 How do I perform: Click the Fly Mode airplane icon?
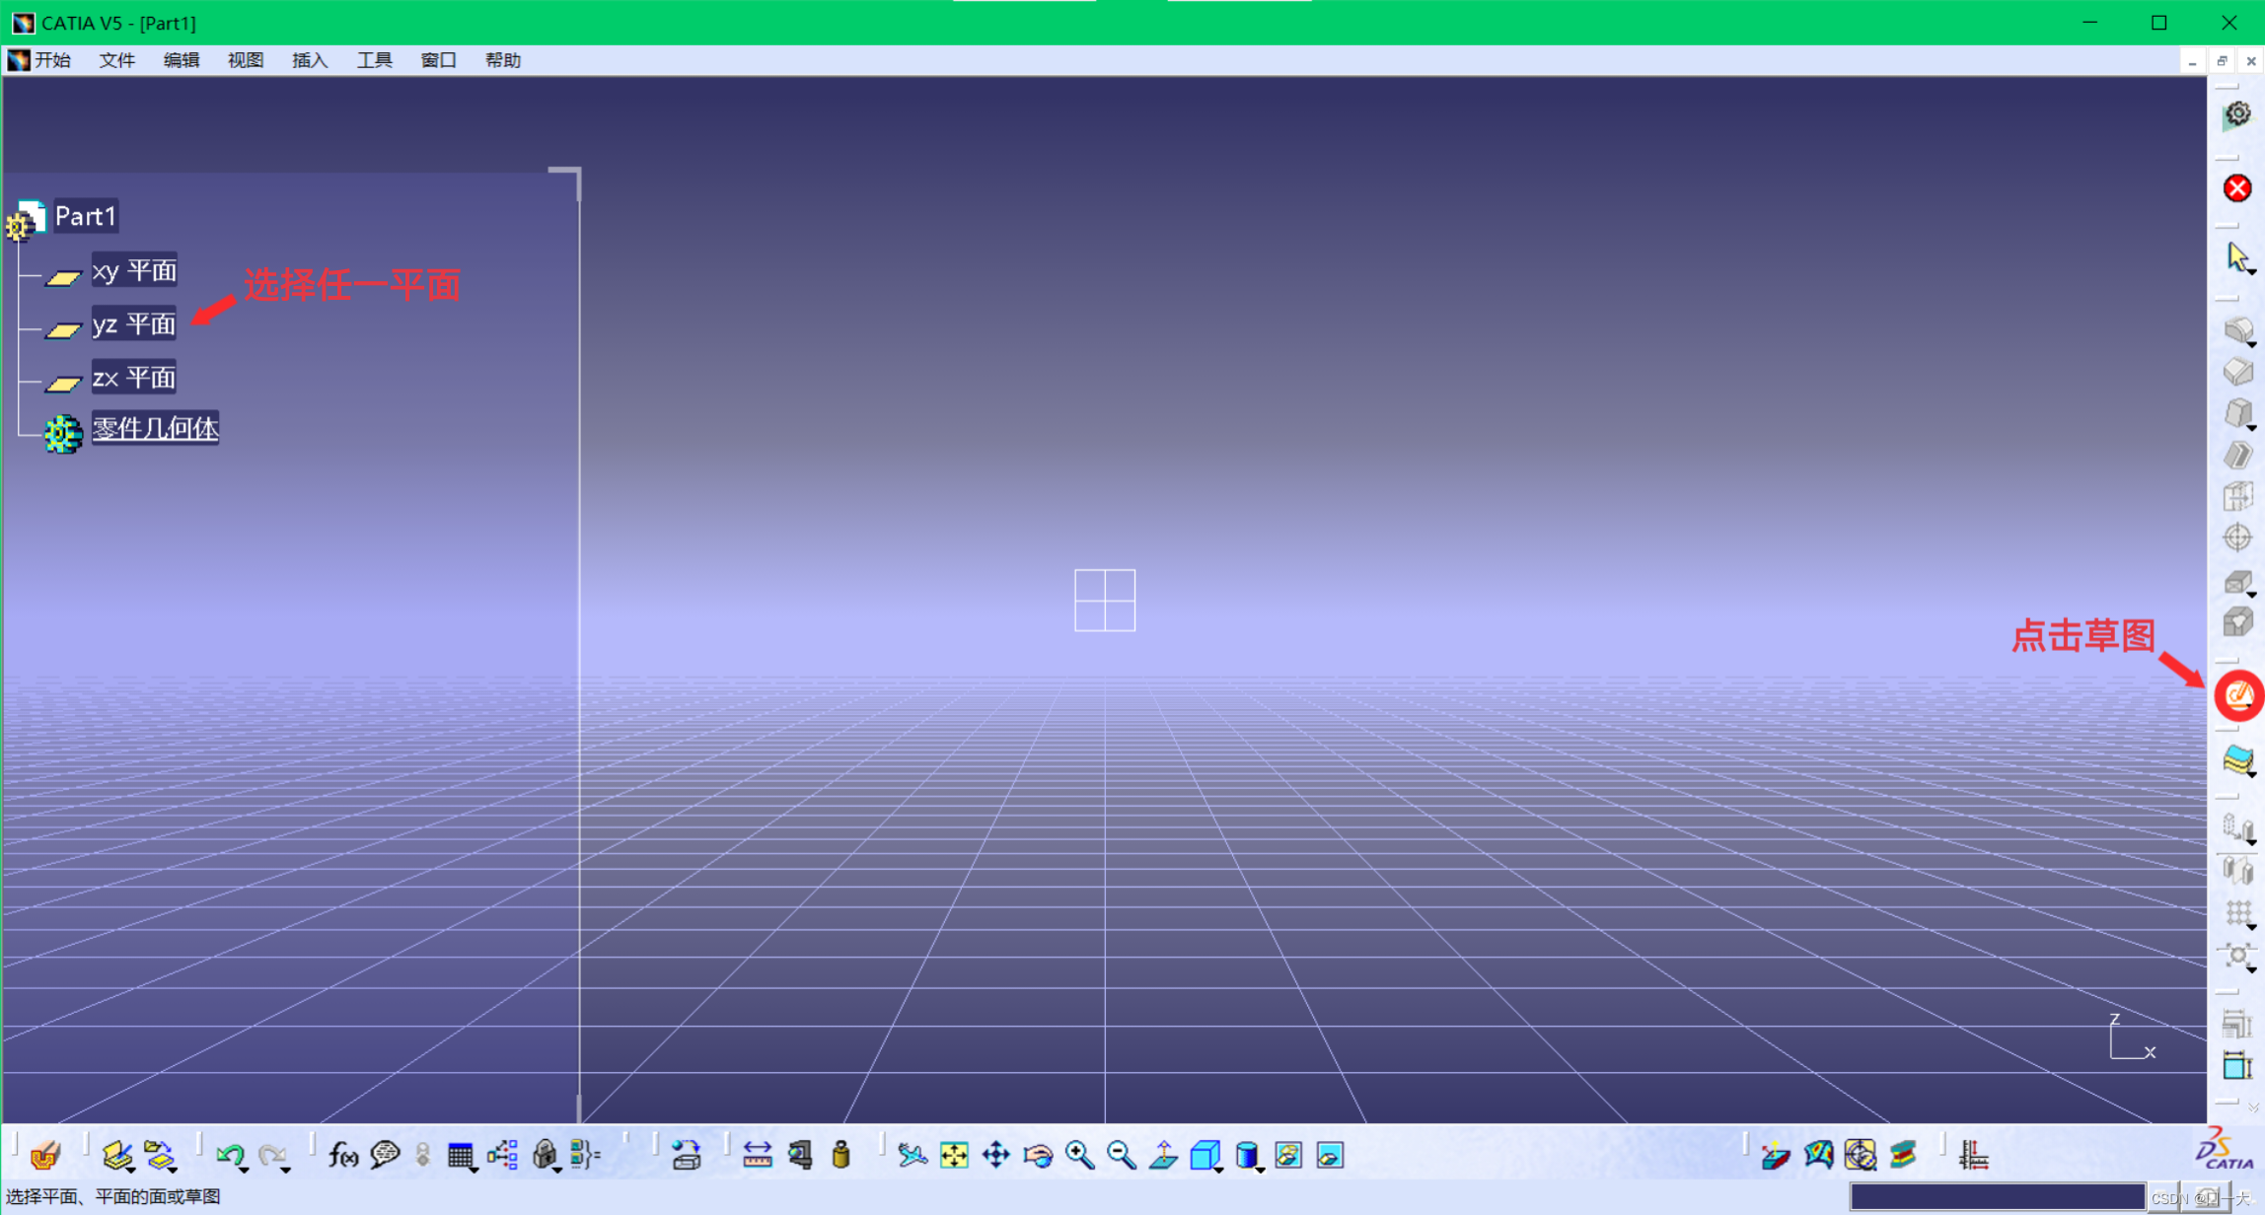click(912, 1155)
